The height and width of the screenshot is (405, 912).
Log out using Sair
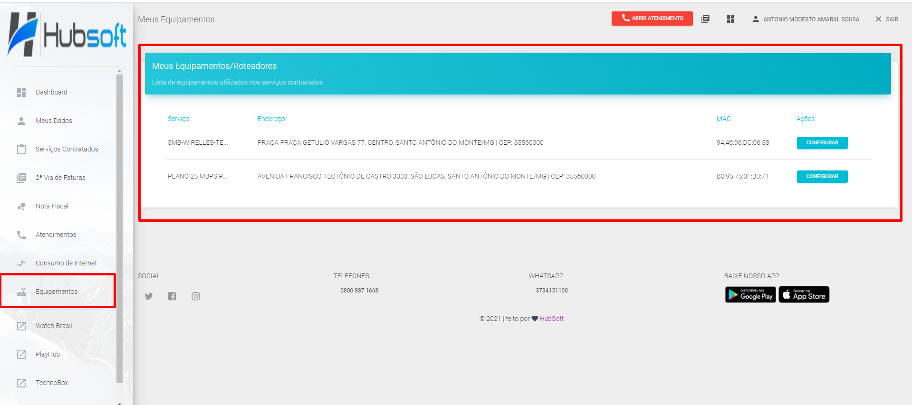[x=887, y=19]
